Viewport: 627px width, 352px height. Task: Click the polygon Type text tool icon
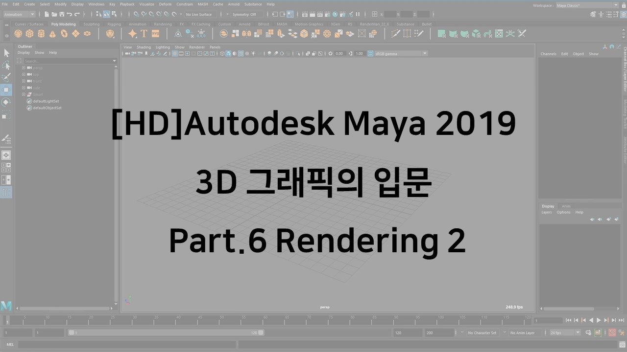pos(144,34)
